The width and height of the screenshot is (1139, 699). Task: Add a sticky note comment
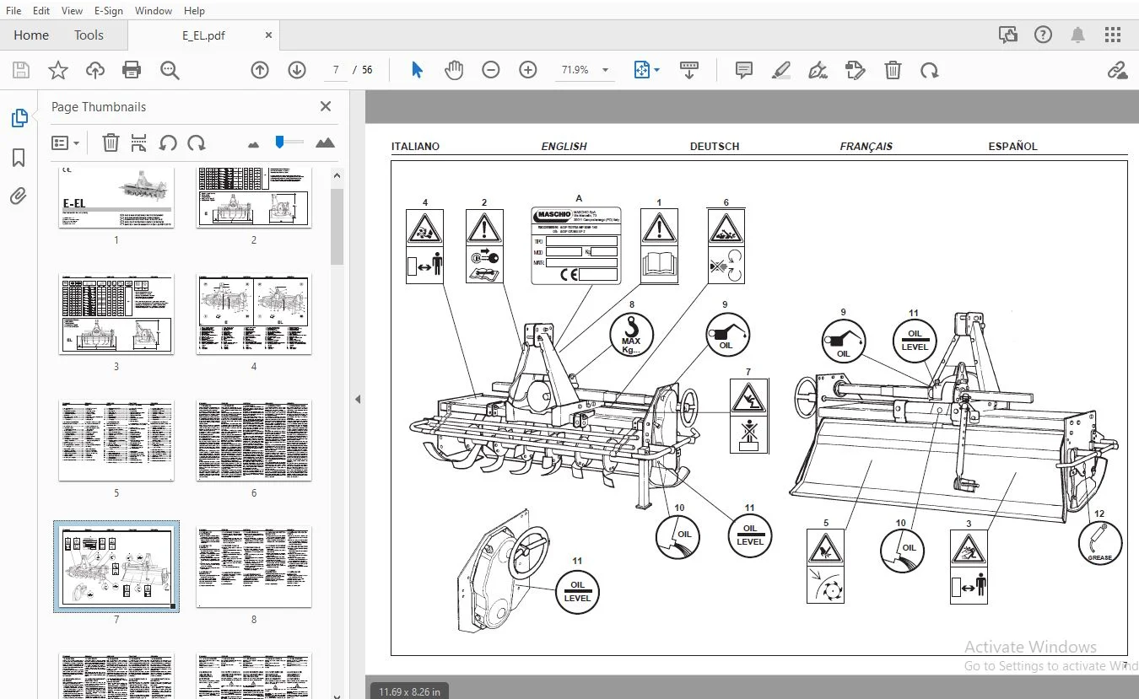pyautogui.click(x=744, y=70)
